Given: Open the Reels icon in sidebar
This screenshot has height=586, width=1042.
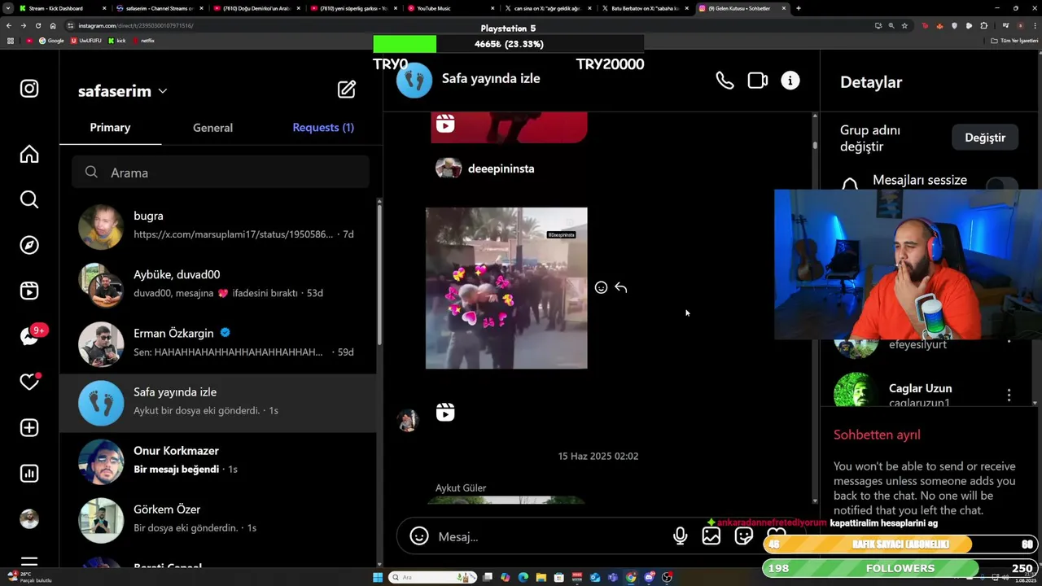Looking at the screenshot, I should click(29, 291).
